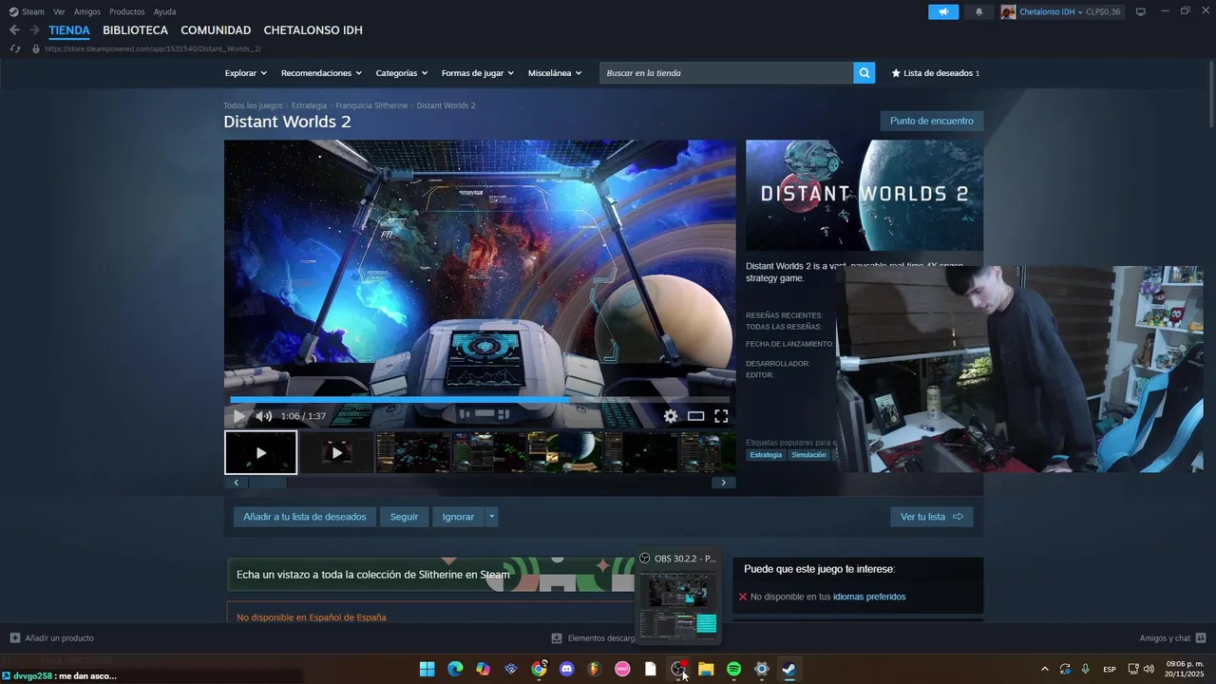Open the Steam announcements megaphone

tap(943, 11)
